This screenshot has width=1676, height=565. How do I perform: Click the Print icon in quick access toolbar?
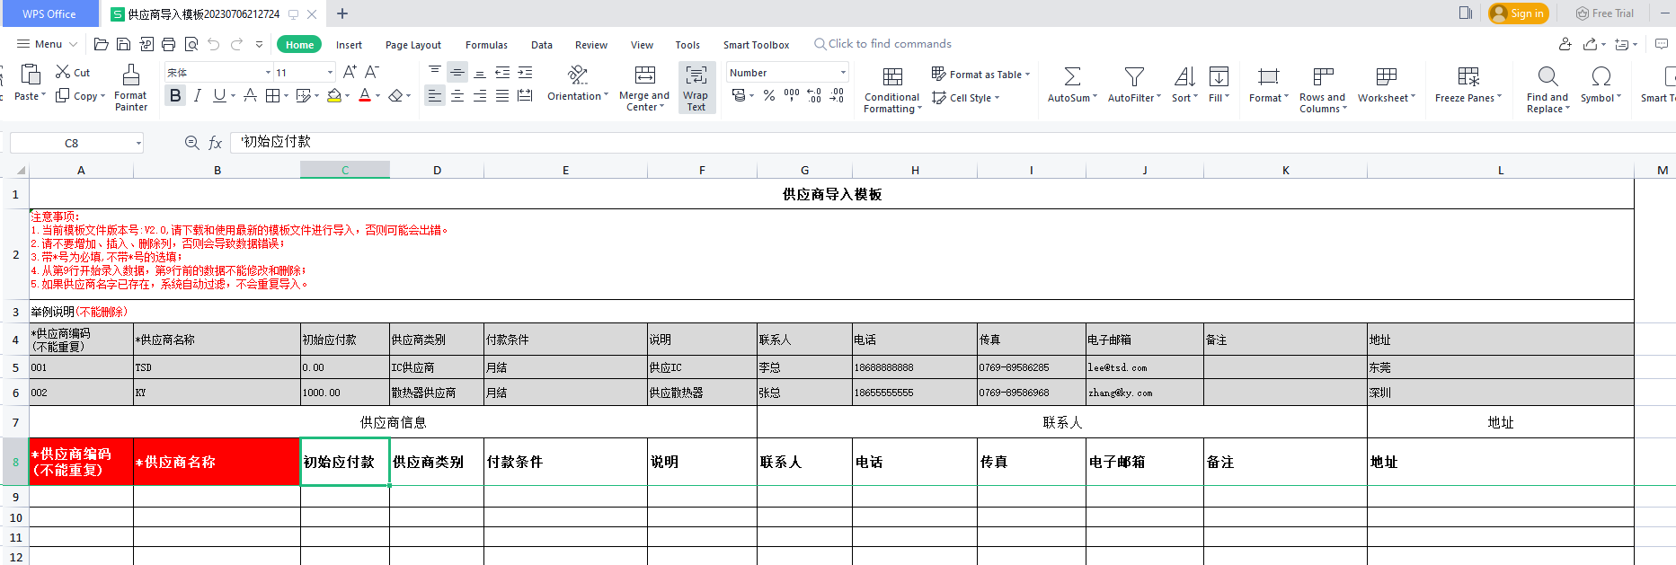168,44
